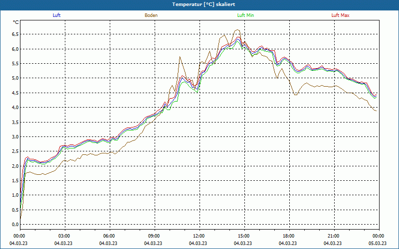Image resolution: width=399 pixels, height=249 pixels.
Task: Click the 12:00 time axis label
Action: [198, 236]
